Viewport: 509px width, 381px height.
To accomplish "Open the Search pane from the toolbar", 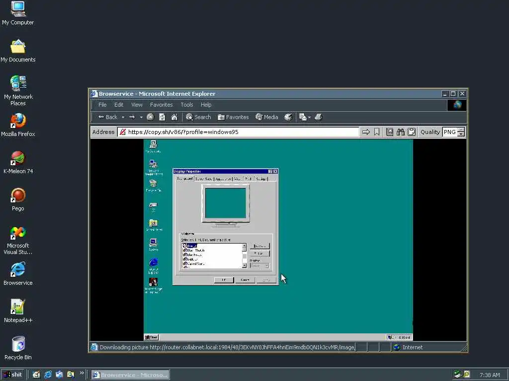I will [198, 117].
